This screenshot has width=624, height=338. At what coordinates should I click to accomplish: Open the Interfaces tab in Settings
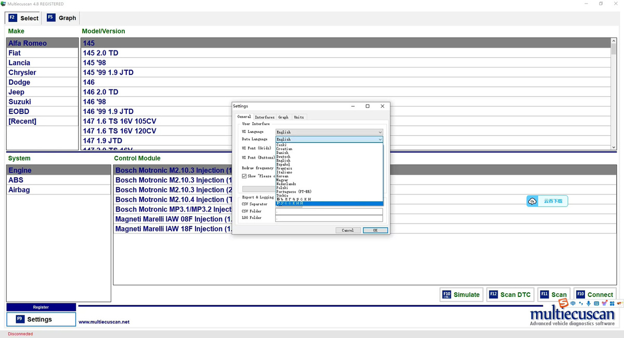[x=265, y=117]
